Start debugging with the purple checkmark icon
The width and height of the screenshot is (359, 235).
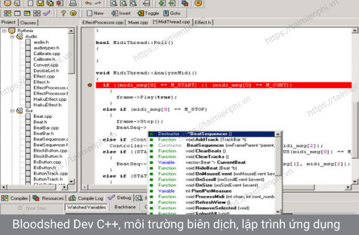[47, 13]
